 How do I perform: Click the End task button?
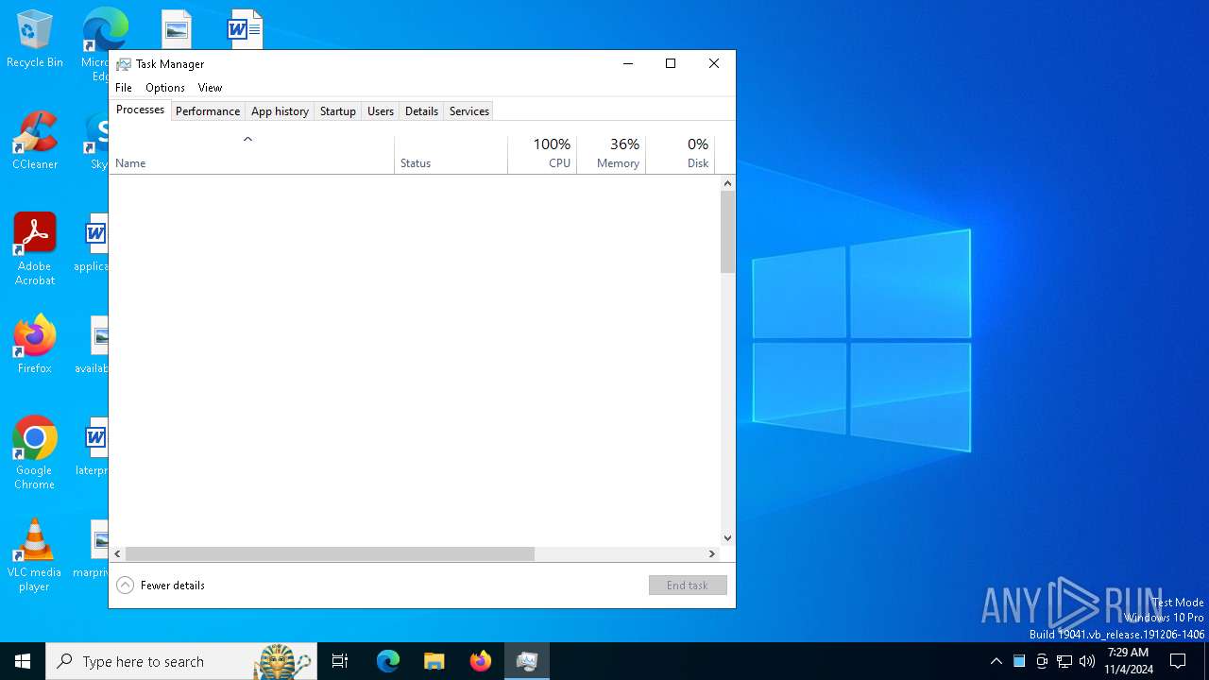coord(688,586)
